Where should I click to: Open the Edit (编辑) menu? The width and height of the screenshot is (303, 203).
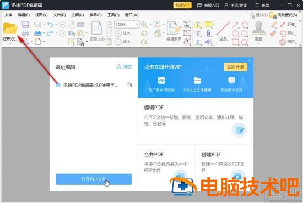[x=24, y=15]
